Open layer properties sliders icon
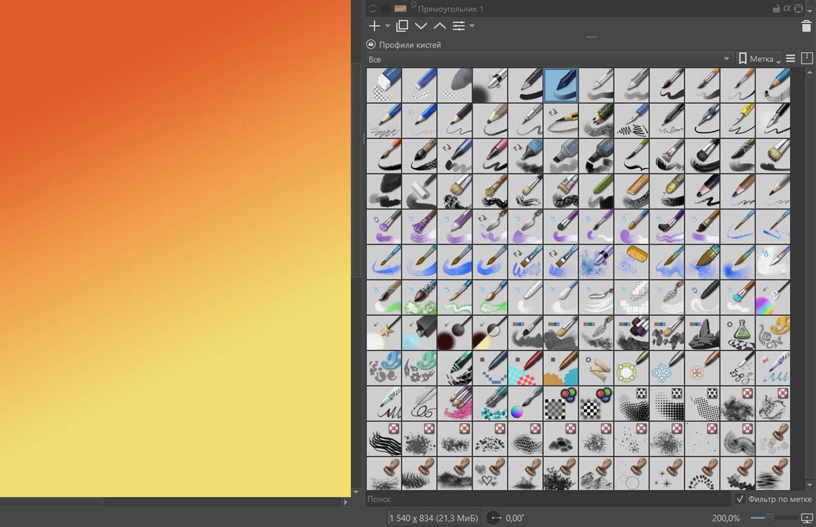816x527 pixels. coord(459,26)
